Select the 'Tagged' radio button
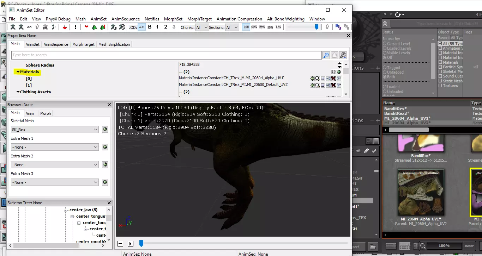Screen dimensions: 482x256 point(385,68)
